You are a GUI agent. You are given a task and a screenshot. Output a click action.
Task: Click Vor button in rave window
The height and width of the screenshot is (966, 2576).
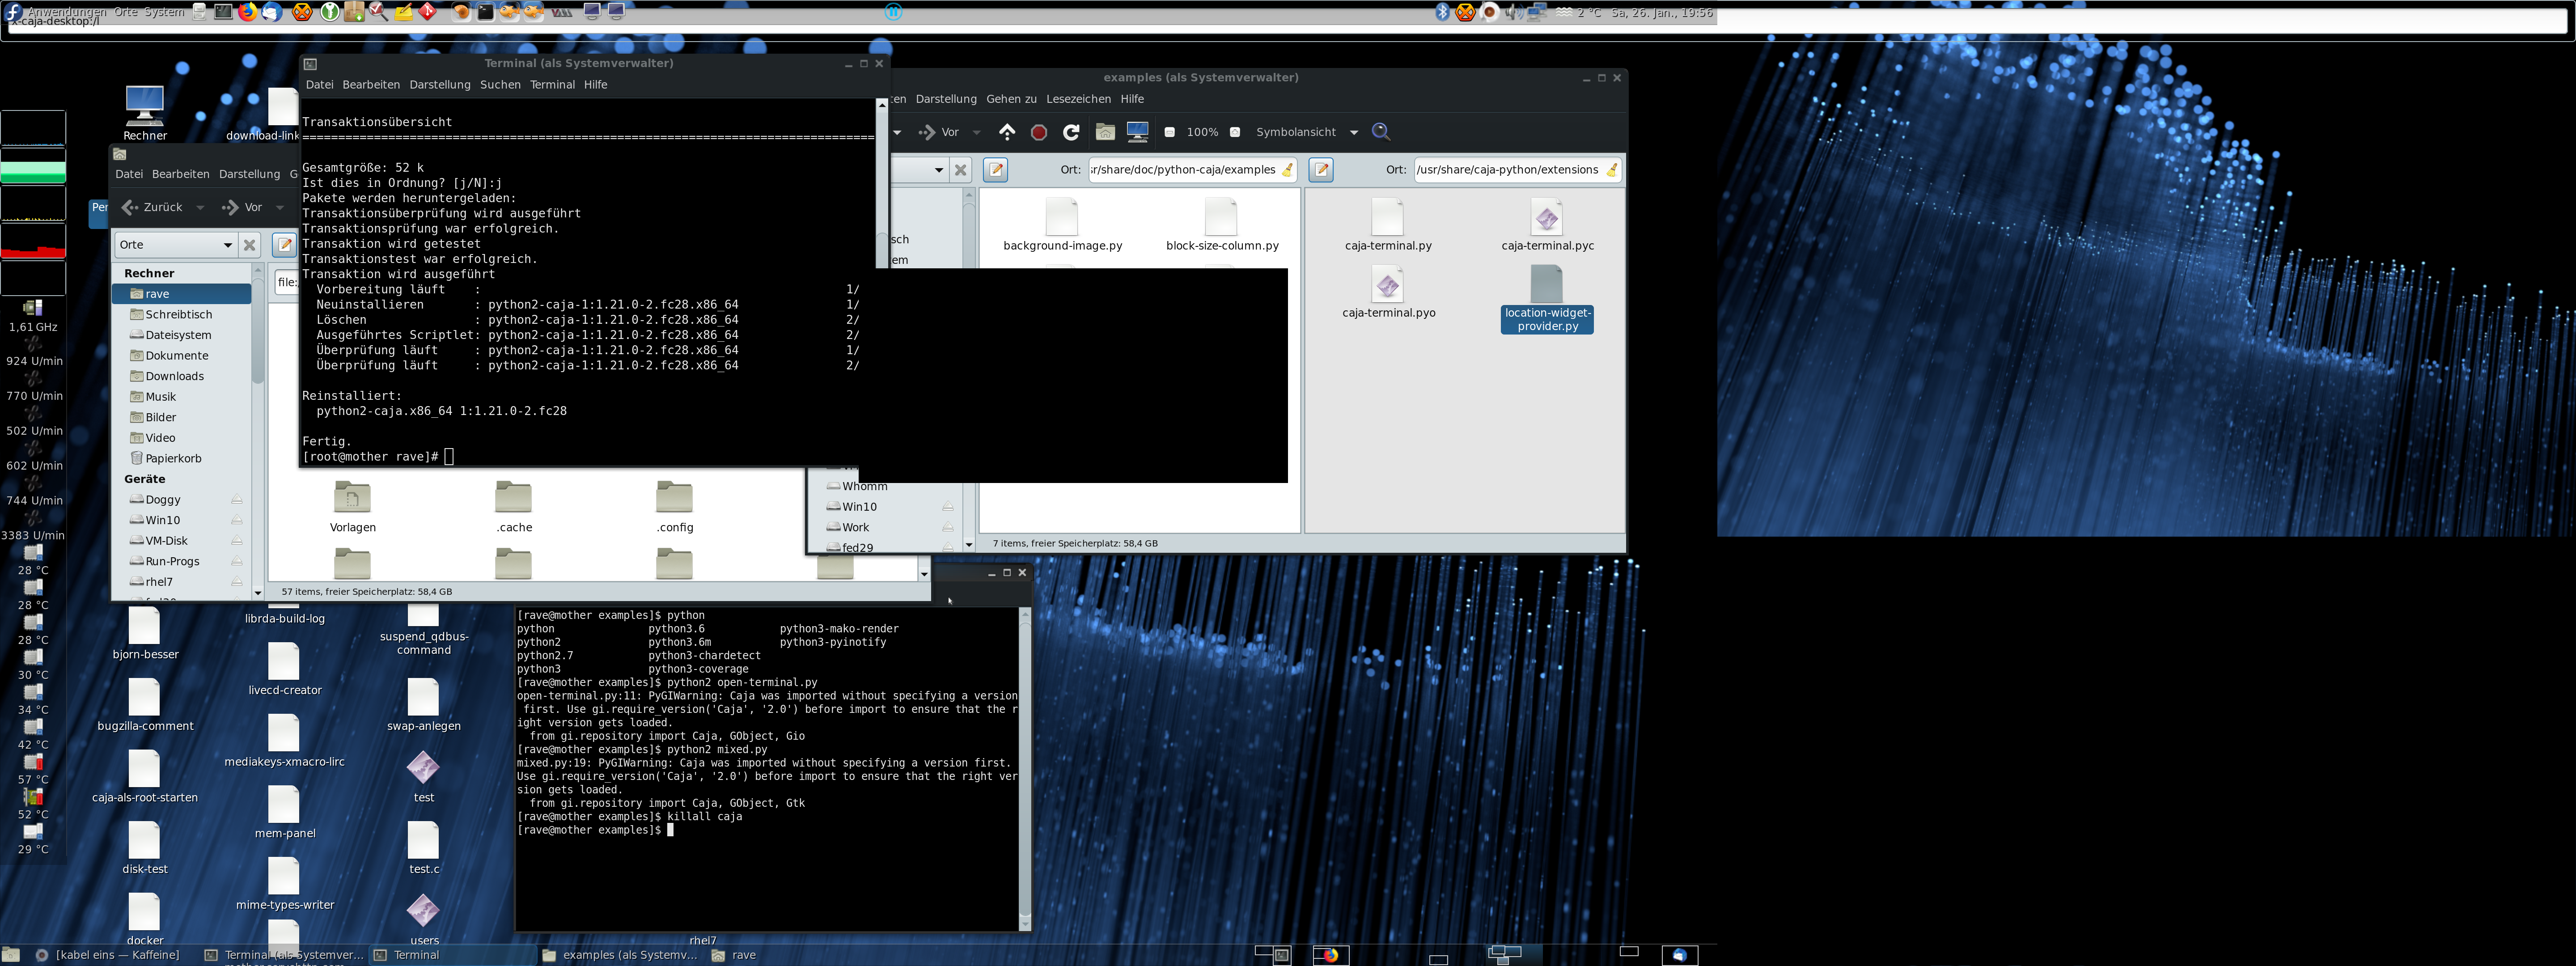242,207
